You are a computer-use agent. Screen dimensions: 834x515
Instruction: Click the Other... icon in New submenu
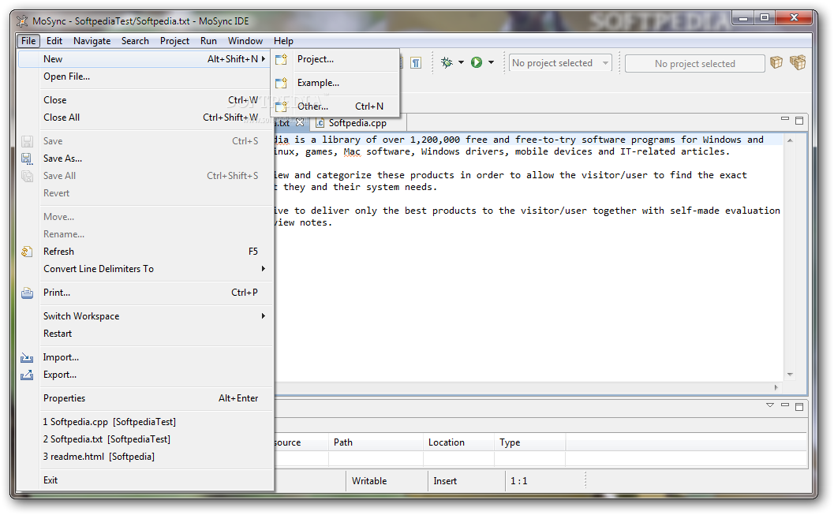pyautogui.click(x=282, y=106)
